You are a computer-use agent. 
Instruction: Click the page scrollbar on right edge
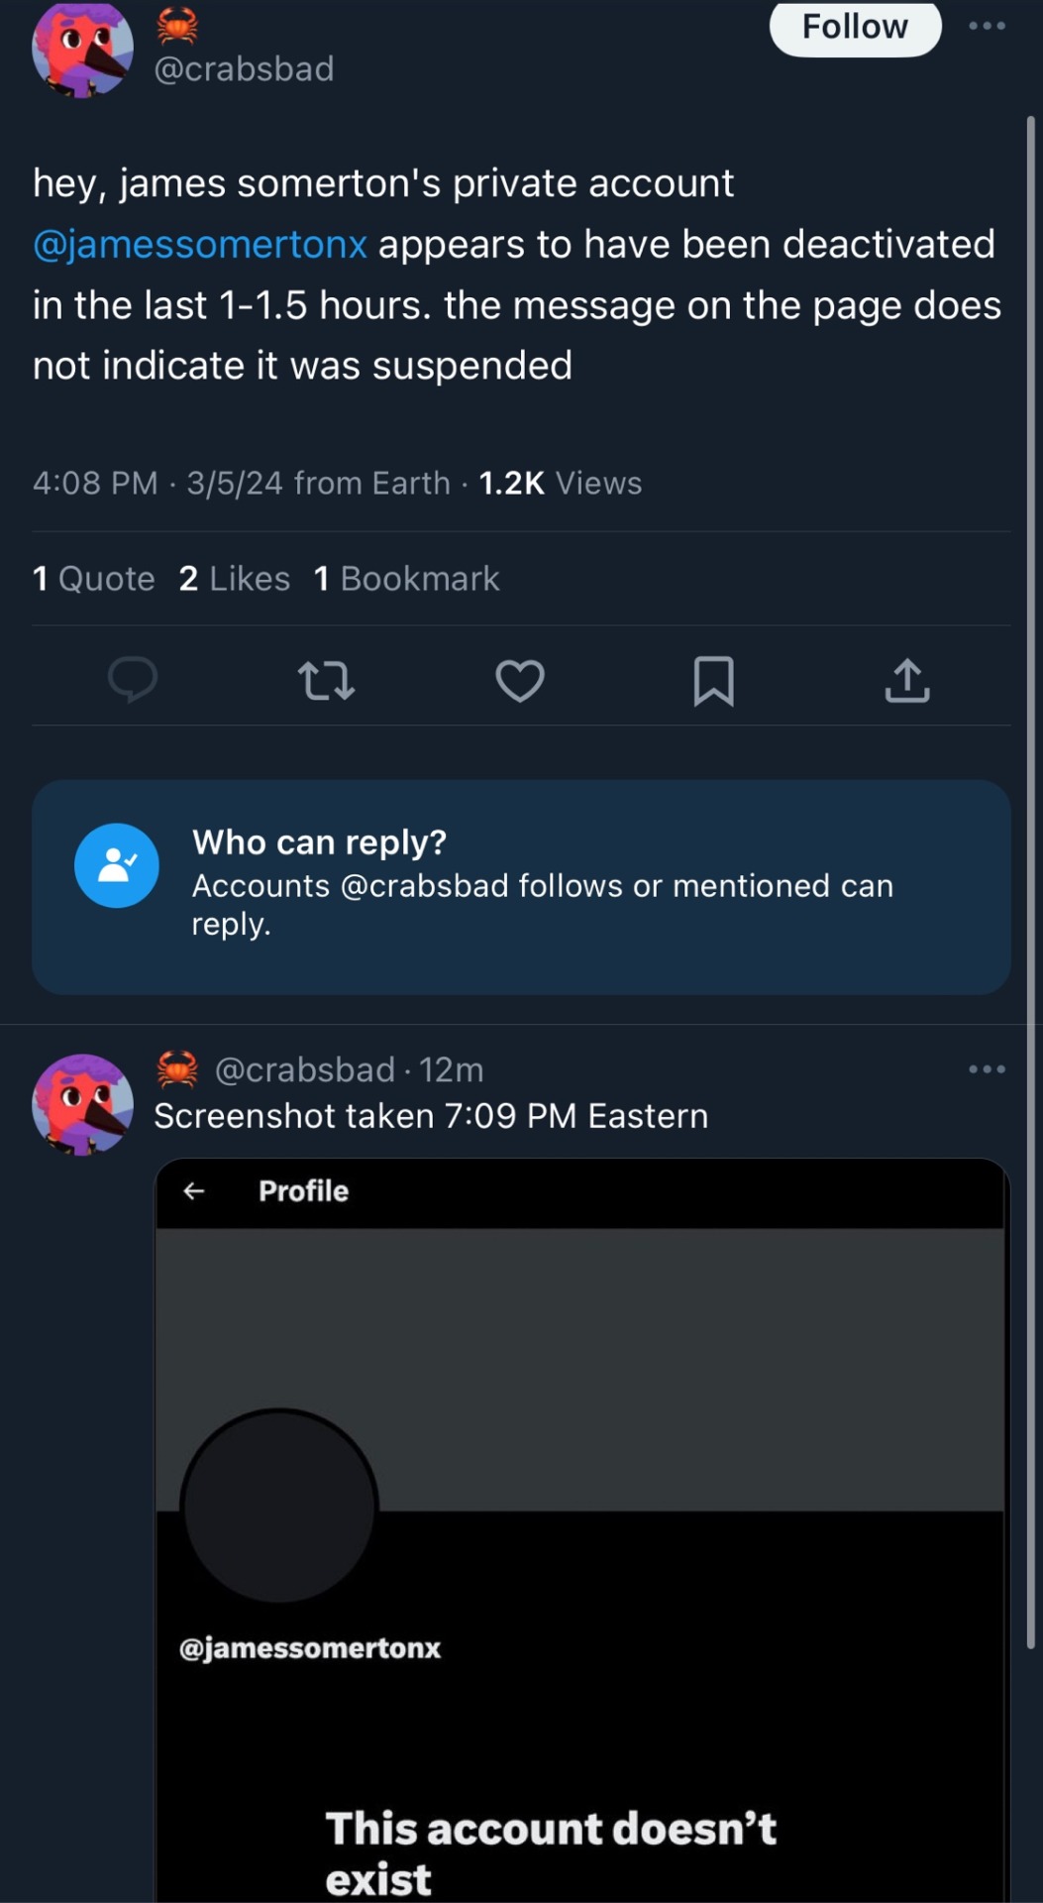(1030, 882)
